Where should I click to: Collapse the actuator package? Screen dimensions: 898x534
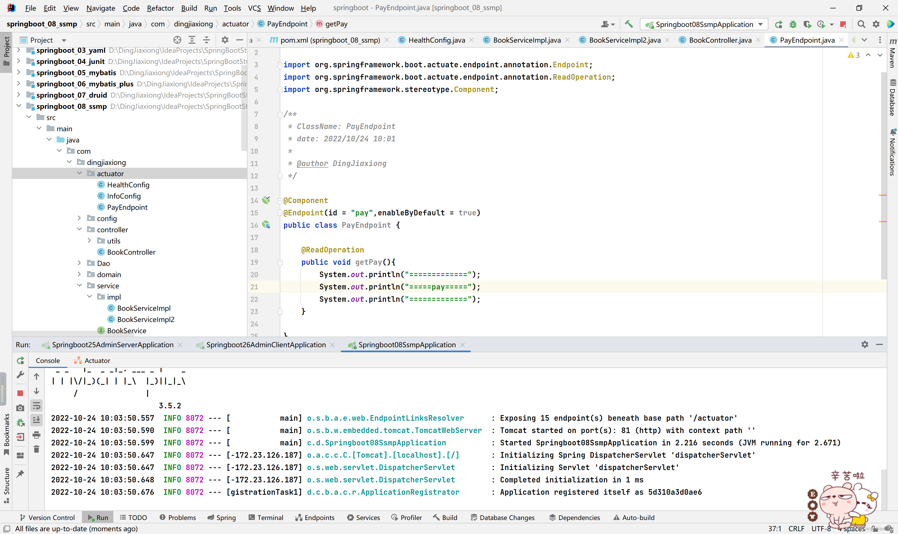click(80, 173)
